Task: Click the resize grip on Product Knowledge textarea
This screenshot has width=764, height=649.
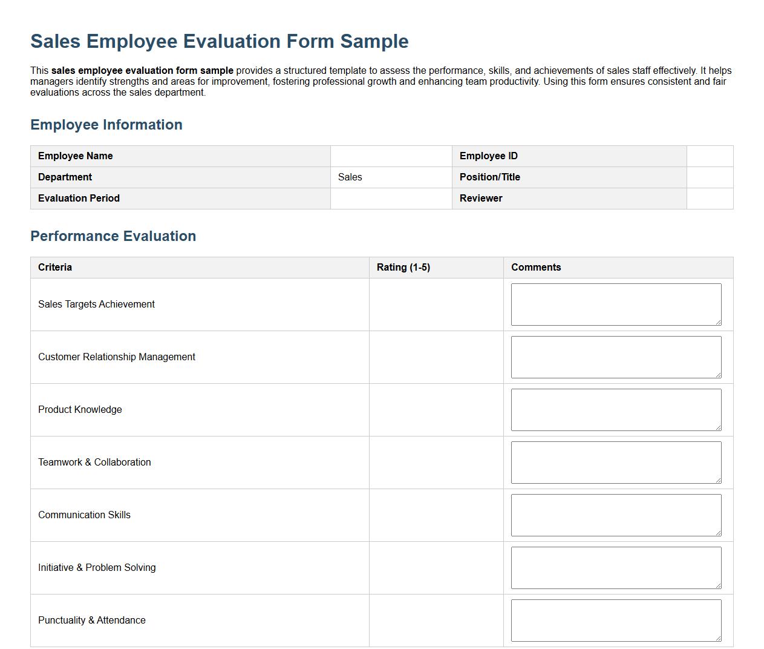Action: click(x=719, y=428)
